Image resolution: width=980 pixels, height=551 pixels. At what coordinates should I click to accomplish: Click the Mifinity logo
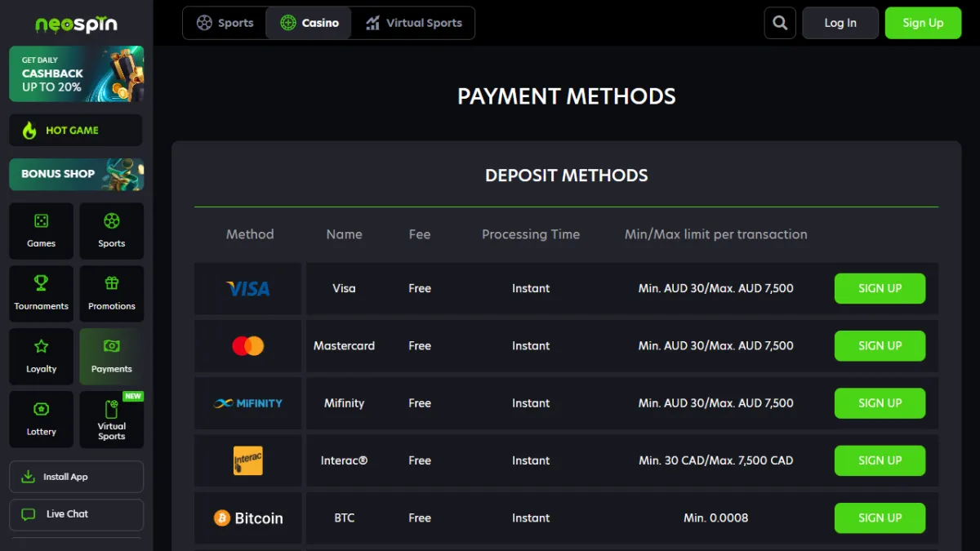(x=248, y=403)
